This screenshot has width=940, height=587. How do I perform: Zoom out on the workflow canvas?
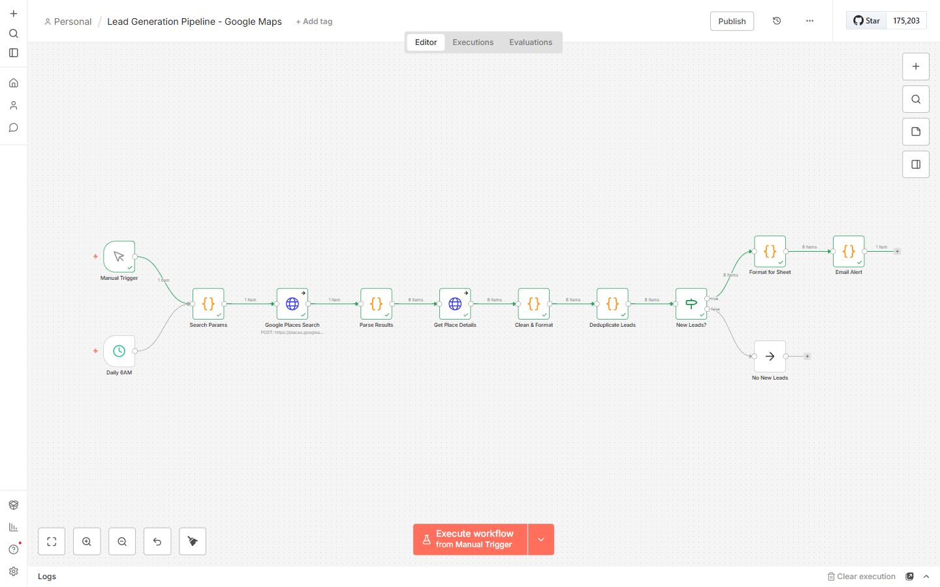(122, 541)
